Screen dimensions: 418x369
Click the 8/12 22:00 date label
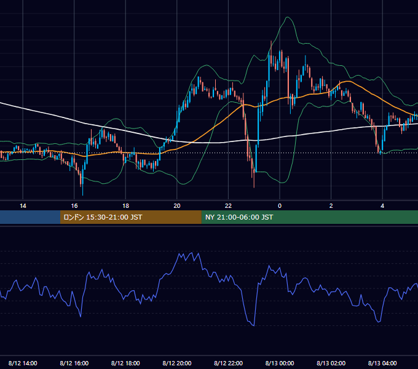228,363
